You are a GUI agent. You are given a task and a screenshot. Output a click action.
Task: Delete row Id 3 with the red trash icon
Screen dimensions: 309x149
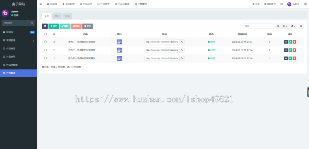[x=295, y=42]
